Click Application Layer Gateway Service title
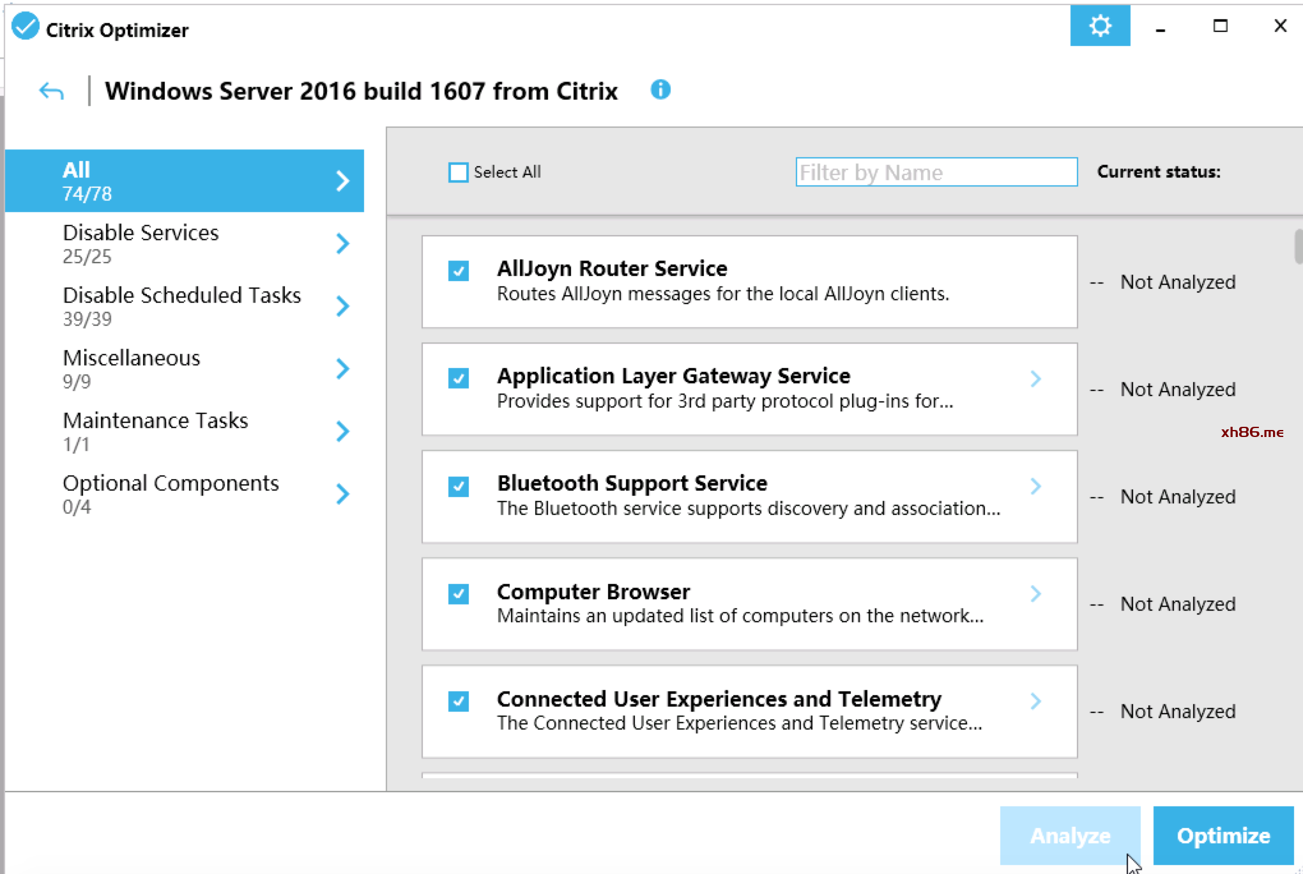The height and width of the screenshot is (874, 1303). click(x=674, y=376)
